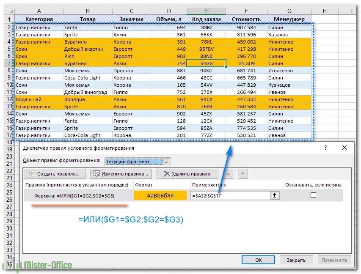Click the volume cell 694
The height and width of the screenshot is (274, 361).
(x=169, y=27)
